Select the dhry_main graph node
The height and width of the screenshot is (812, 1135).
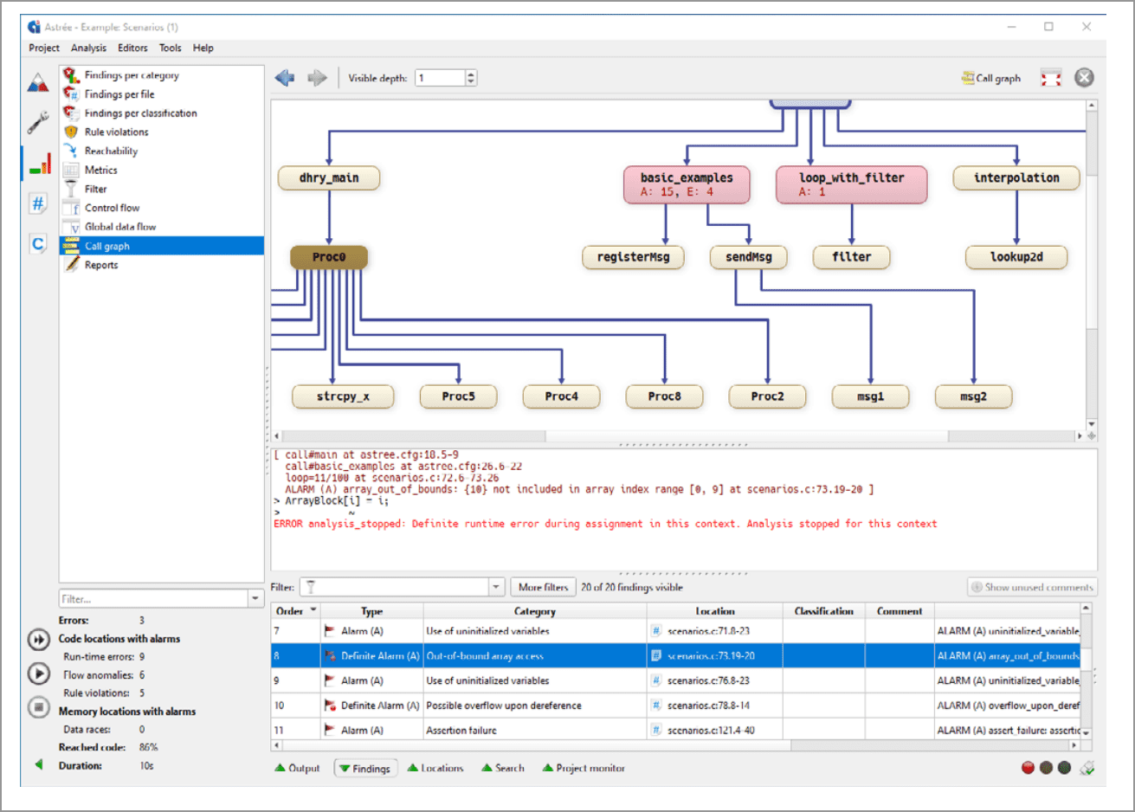[x=329, y=178]
